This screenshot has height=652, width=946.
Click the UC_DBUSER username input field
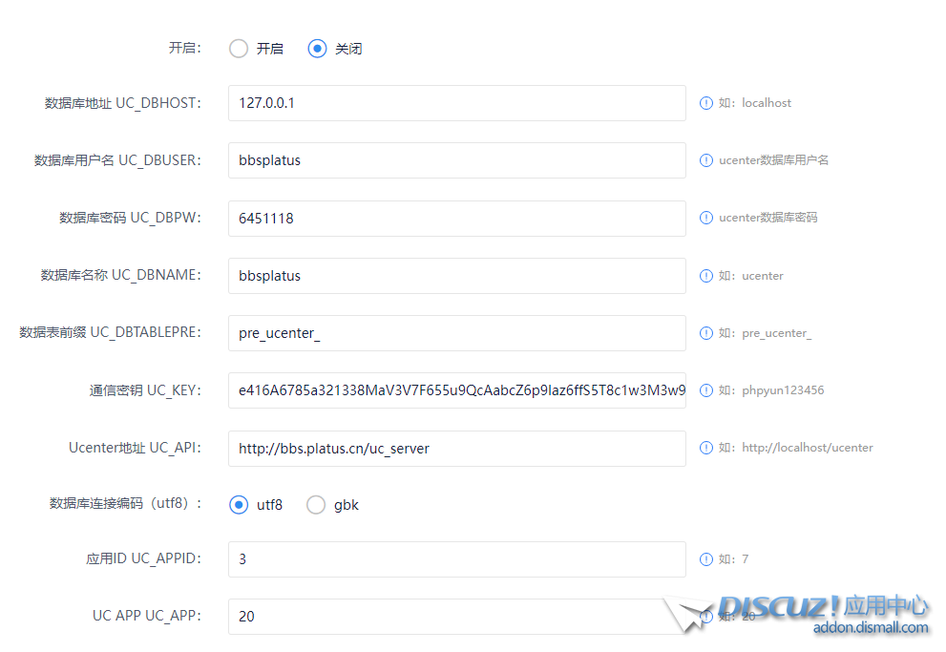click(456, 160)
